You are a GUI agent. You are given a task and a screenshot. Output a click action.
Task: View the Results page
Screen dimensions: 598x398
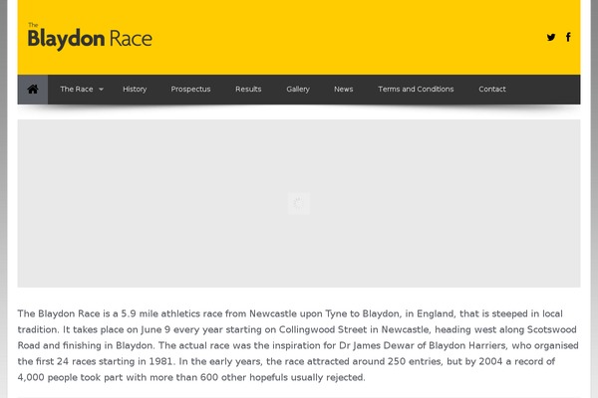pyautogui.click(x=248, y=90)
